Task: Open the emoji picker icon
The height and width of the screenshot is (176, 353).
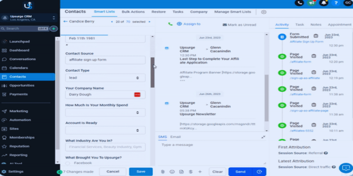Action: click(x=172, y=172)
